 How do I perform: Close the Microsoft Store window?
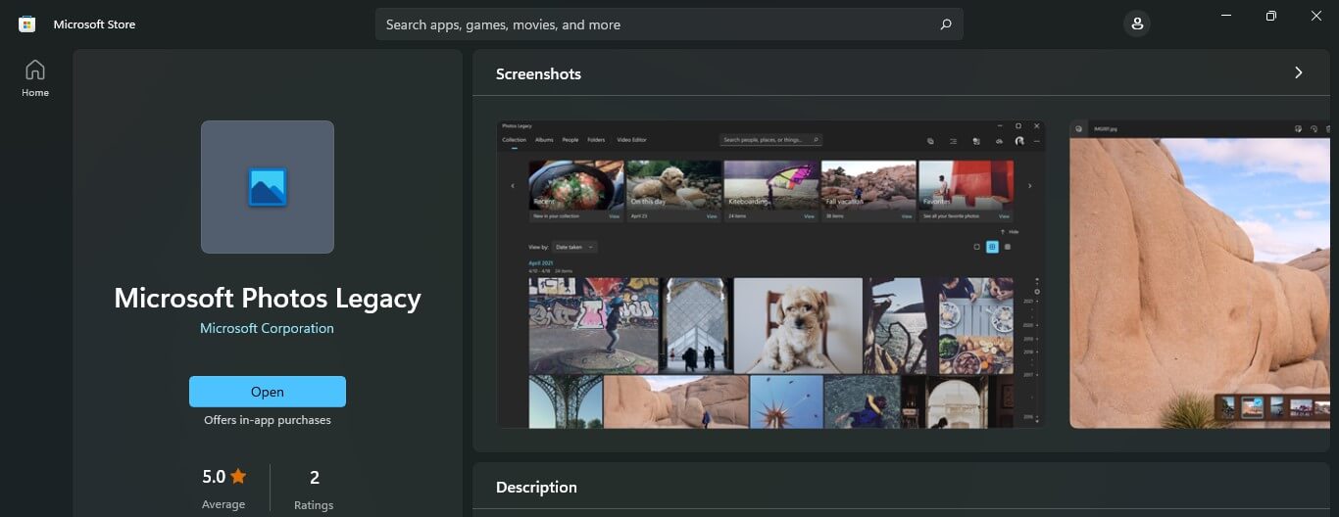point(1316,16)
